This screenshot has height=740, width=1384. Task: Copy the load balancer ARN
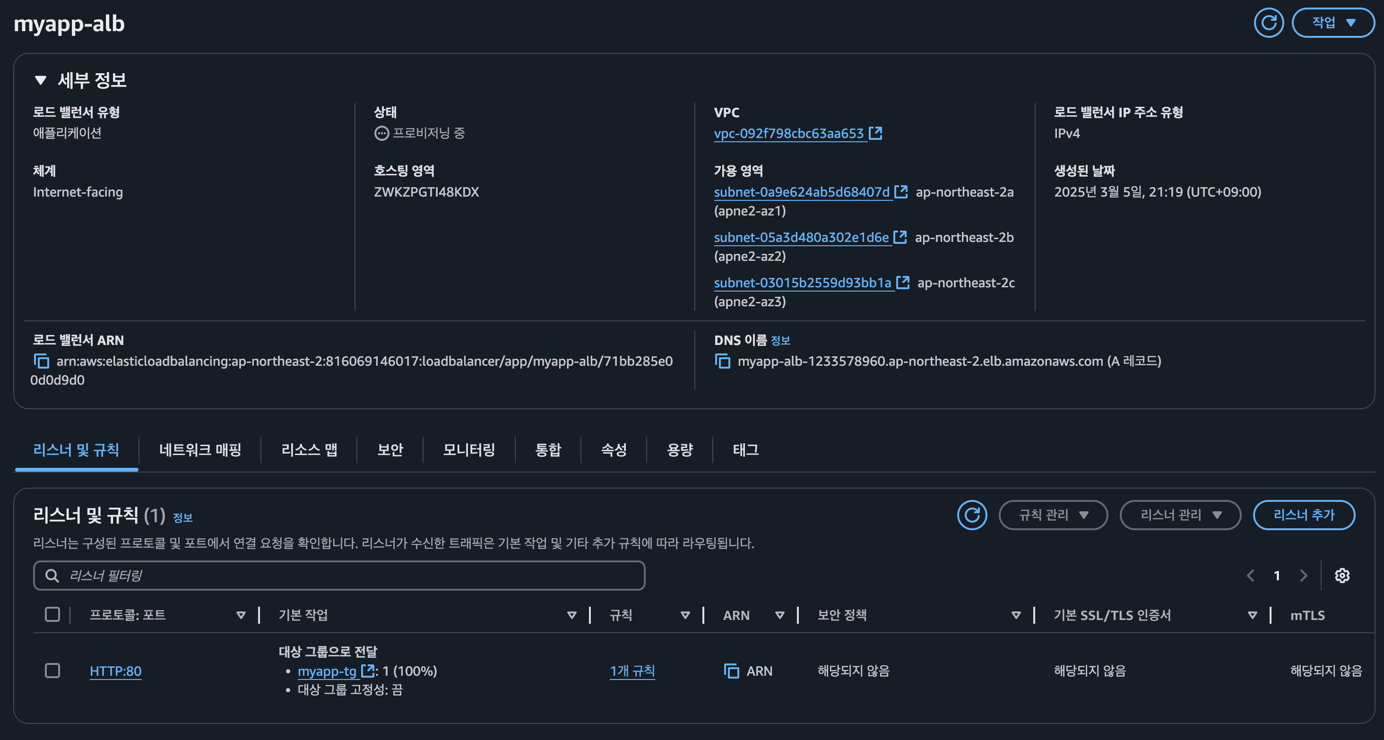pyautogui.click(x=42, y=361)
